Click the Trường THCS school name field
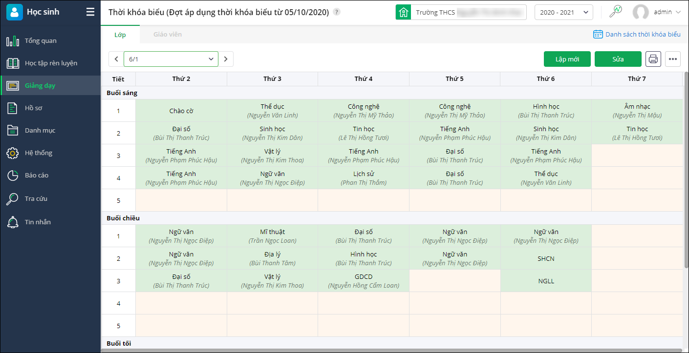689x353 pixels. click(x=469, y=12)
